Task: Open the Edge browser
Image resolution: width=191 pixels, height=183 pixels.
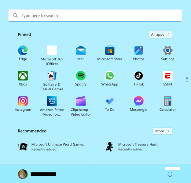Action: pyautogui.click(x=23, y=50)
